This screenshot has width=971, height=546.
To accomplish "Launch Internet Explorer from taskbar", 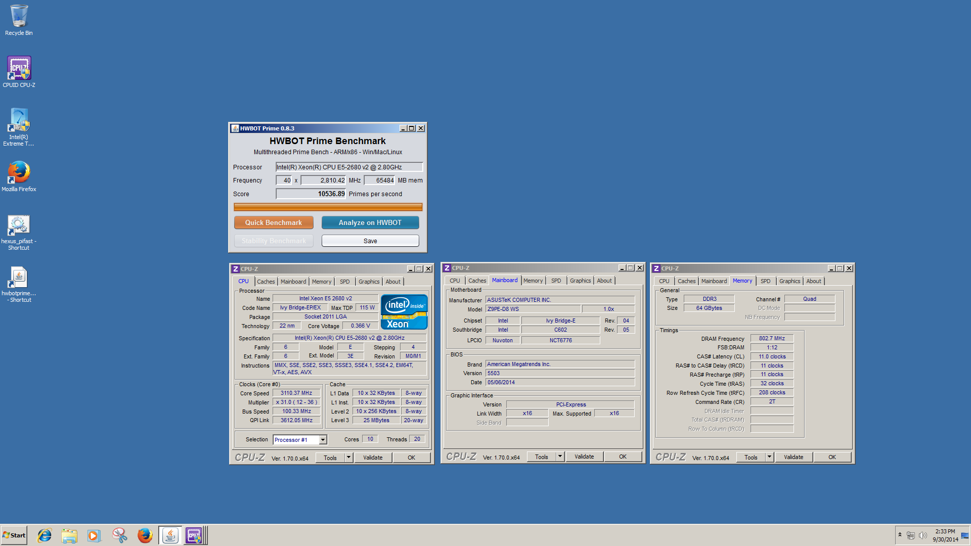I will (45, 535).
